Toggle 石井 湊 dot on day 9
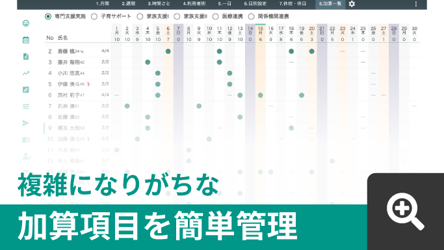The image size is (444, 250). (199, 106)
